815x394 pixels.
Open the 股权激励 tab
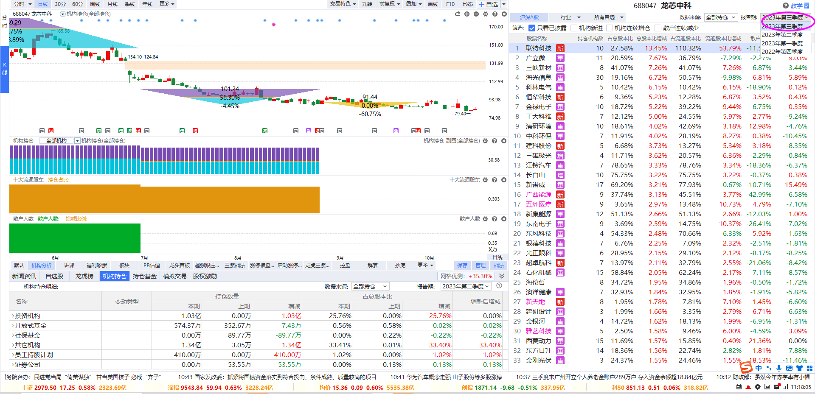click(x=205, y=276)
